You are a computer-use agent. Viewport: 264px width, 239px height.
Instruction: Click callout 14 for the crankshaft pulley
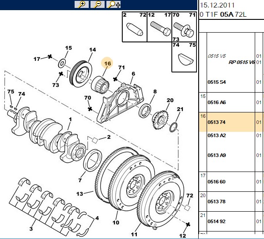click(92, 50)
